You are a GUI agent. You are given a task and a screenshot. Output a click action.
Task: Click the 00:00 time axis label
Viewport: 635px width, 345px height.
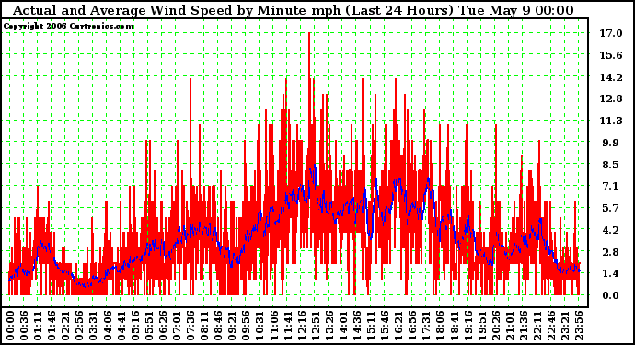(x=10, y=326)
